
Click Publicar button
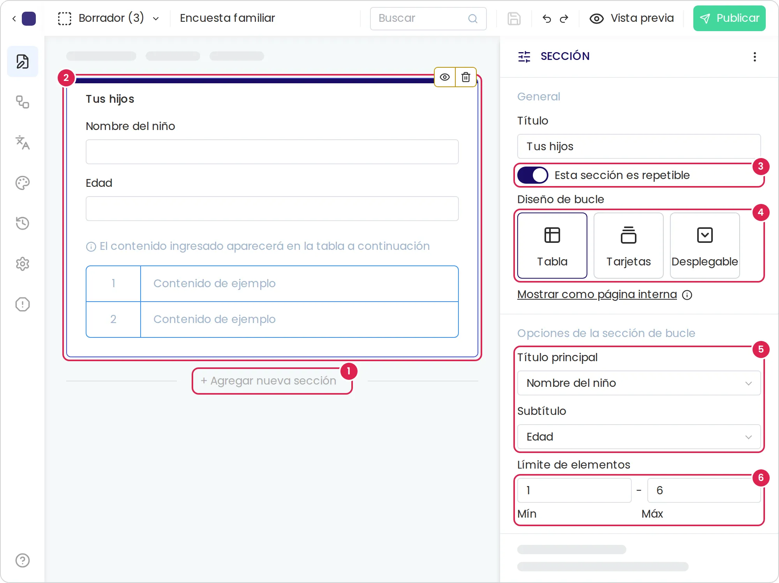(x=729, y=18)
